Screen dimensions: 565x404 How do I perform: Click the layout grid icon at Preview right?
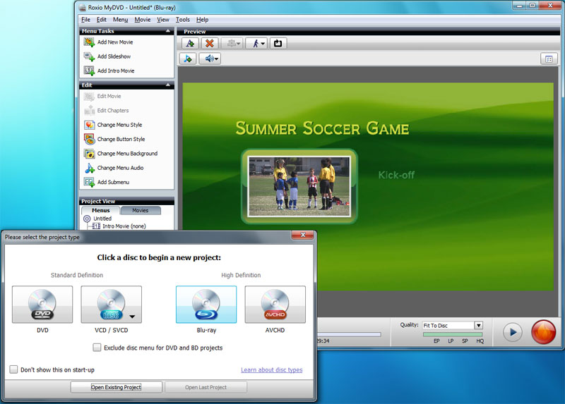(549, 59)
